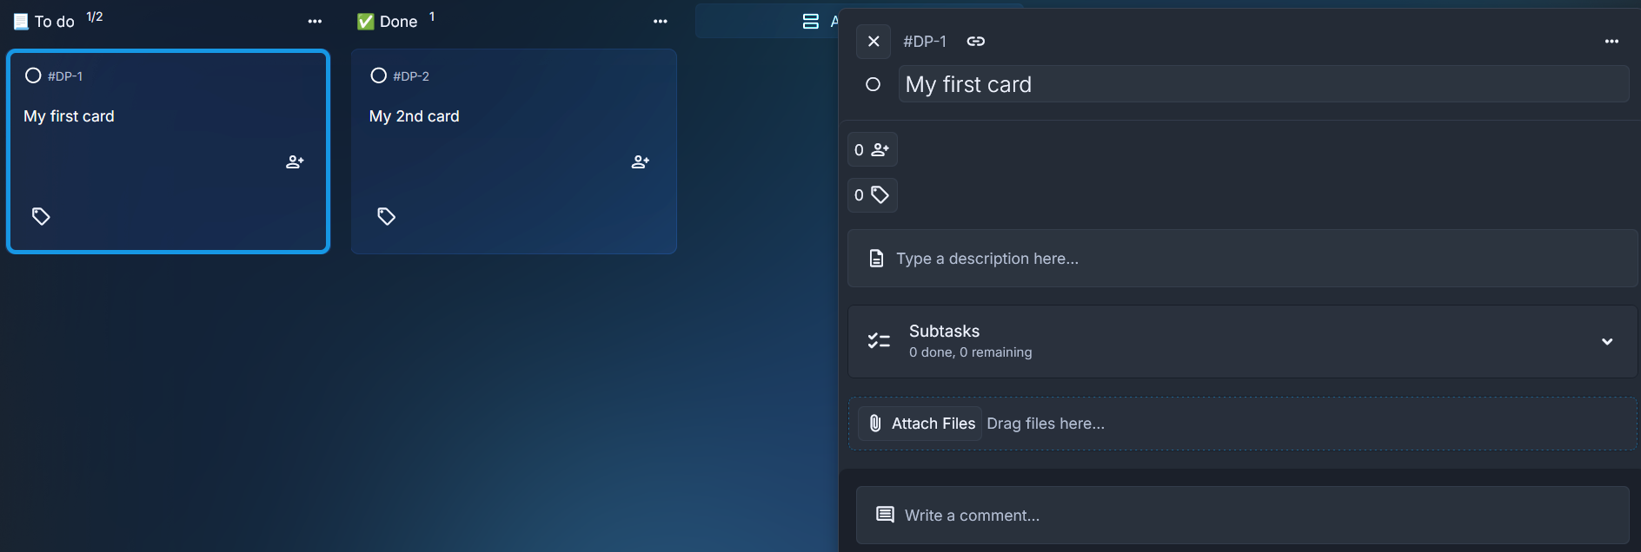Click the comment bubble icon
The height and width of the screenshot is (552, 1641).
coord(885,515)
